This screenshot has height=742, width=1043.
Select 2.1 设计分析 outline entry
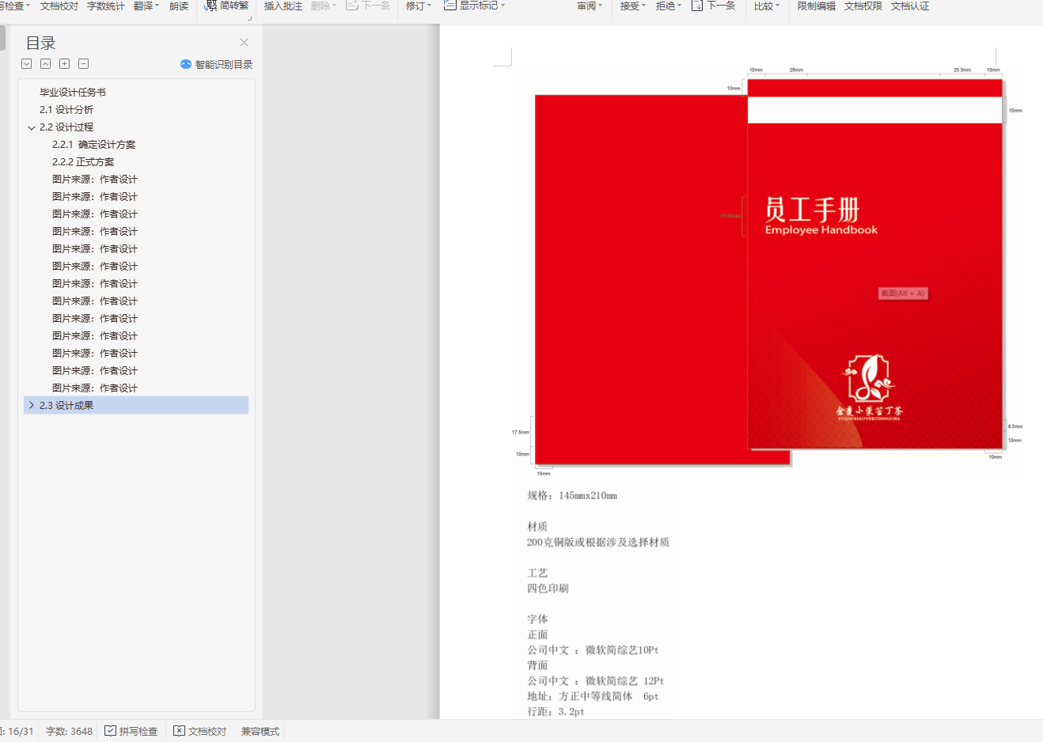pos(66,110)
